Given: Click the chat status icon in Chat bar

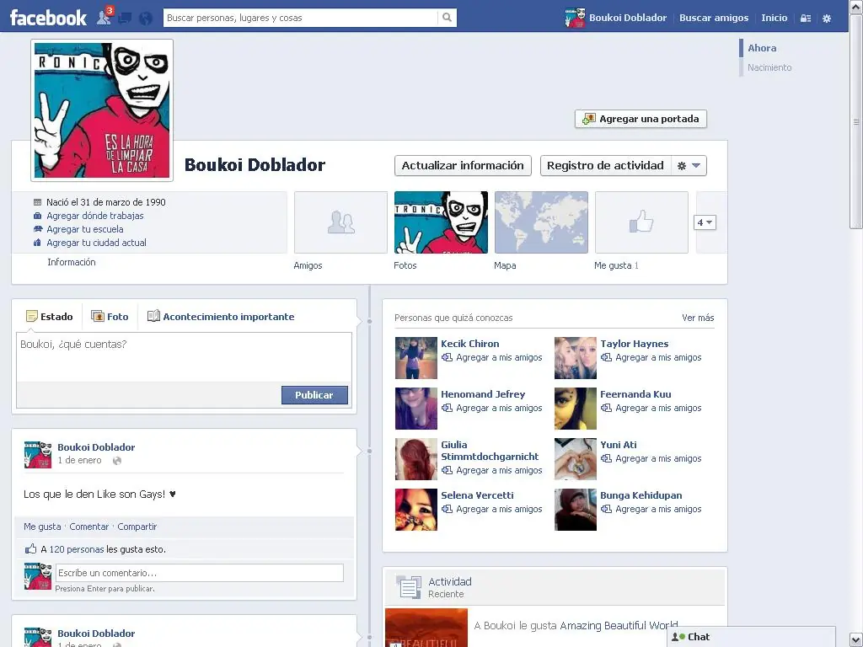Looking at the screenshot, I should [x=678, y=637].
